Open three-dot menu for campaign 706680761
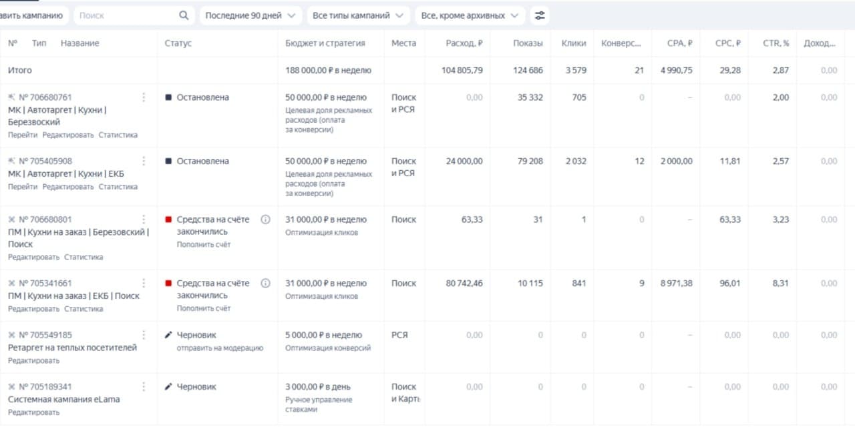Viewport: 855px width, 441px height. 144,97
